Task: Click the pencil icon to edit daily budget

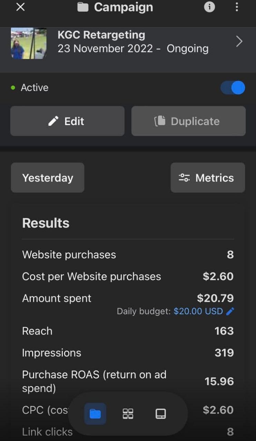Action: coord(230,311)
